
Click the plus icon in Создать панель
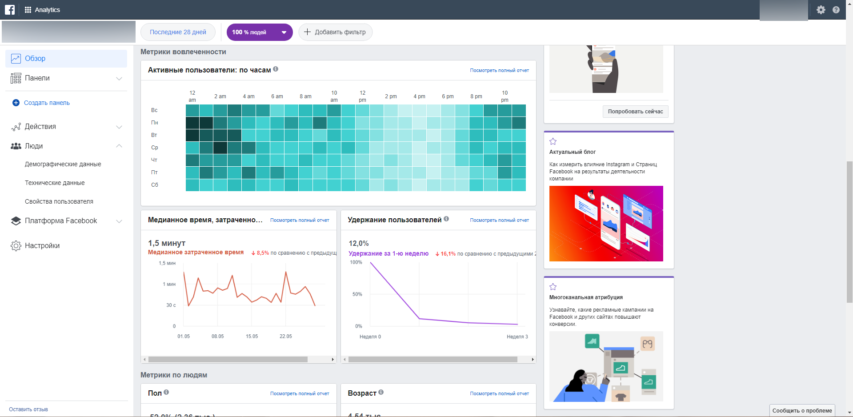(16, 103)
